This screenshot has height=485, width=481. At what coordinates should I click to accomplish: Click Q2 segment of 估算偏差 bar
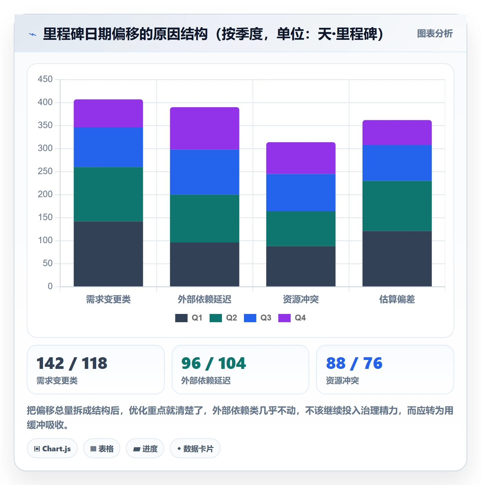[397, 206]
